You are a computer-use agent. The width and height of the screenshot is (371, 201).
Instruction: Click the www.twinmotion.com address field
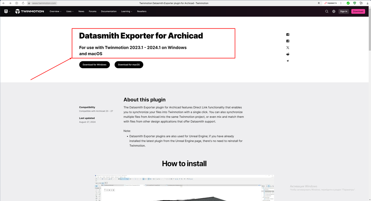[x=44, y=3]
